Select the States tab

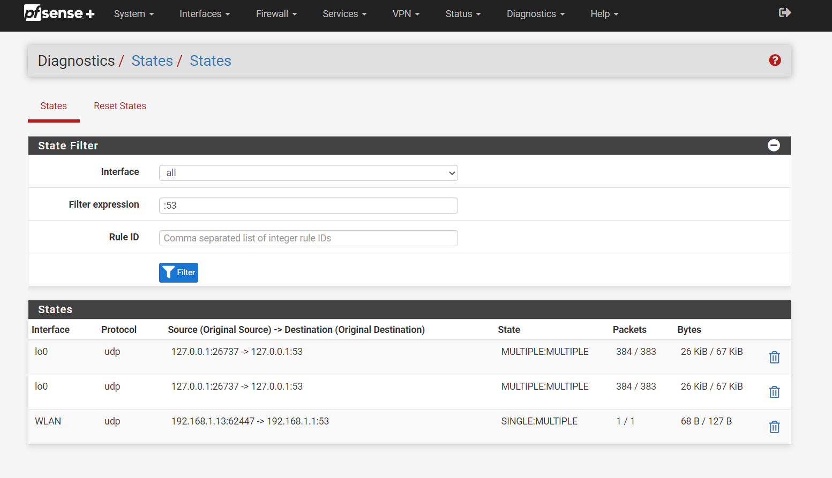[54, 106]
